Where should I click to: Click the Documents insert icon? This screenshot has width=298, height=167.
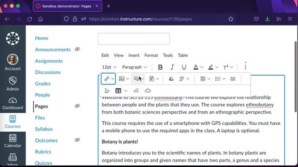pyautogui.click(x=151, y=78)
